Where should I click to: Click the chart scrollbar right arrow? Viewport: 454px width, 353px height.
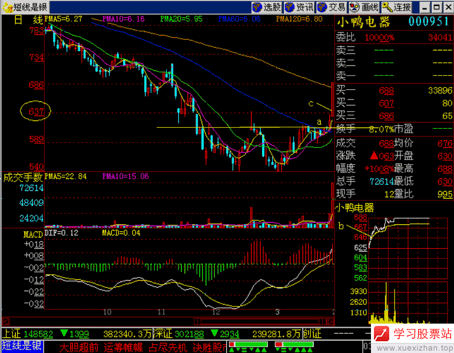click(x=331, y=321)
